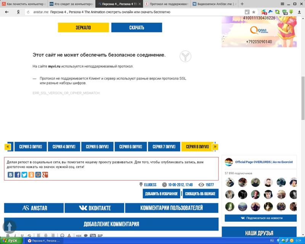Click the address bar page title

tap(110, 12)
